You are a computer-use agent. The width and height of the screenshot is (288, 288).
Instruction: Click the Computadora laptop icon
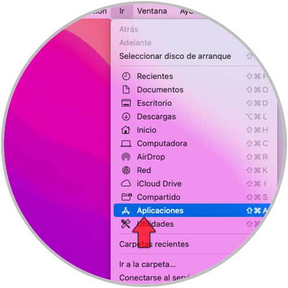(x=126, y=143)
